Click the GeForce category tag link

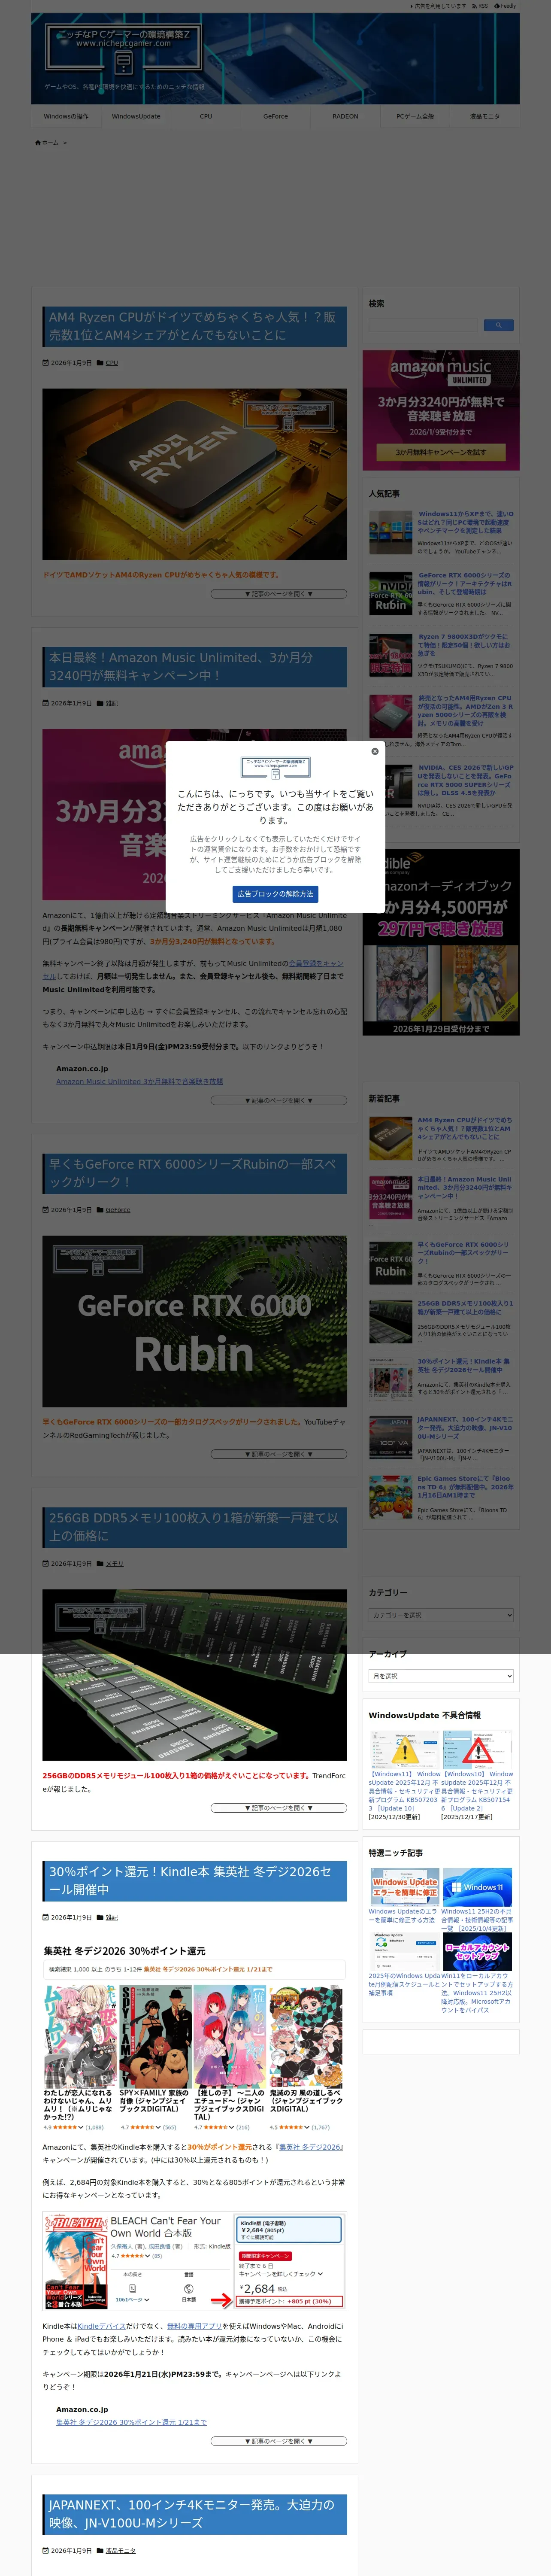tap(118, 1210)
